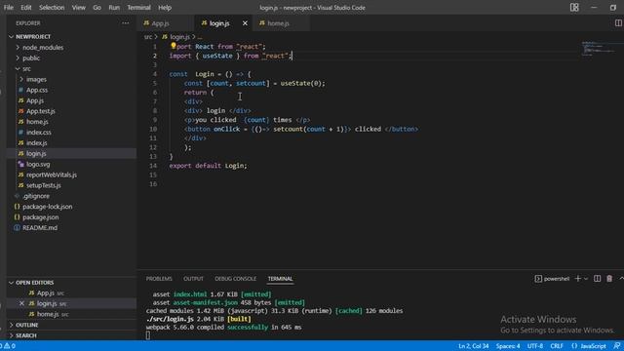This screenshot has height=351, width=624.
Task: Expand the images folder
Action: (36, 80)
